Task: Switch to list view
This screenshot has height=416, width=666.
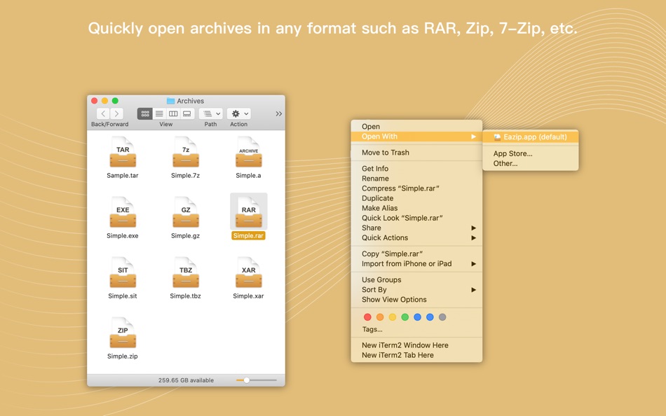Action: coord(159,113)
